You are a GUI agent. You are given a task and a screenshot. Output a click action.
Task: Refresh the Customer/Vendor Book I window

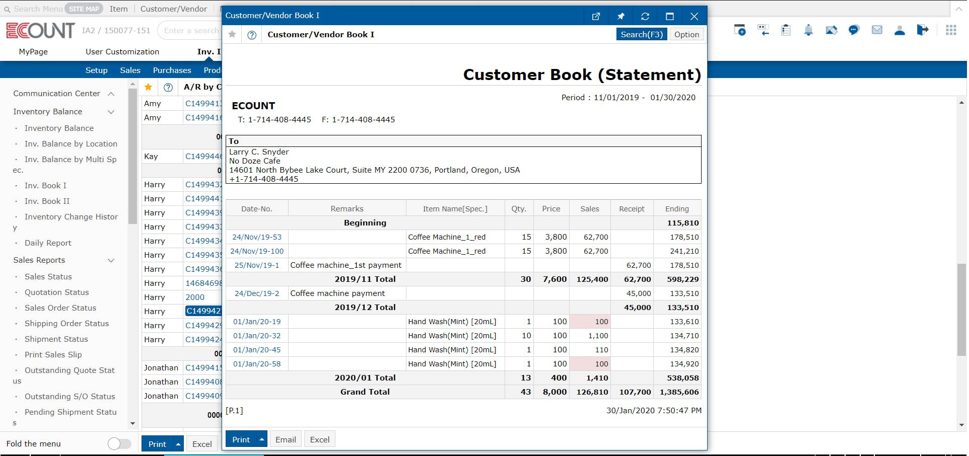tap(645, 16)
